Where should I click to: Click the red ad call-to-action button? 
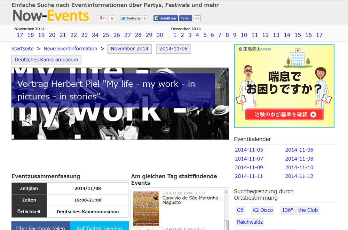pyautogui.click(x=284, y=114)
